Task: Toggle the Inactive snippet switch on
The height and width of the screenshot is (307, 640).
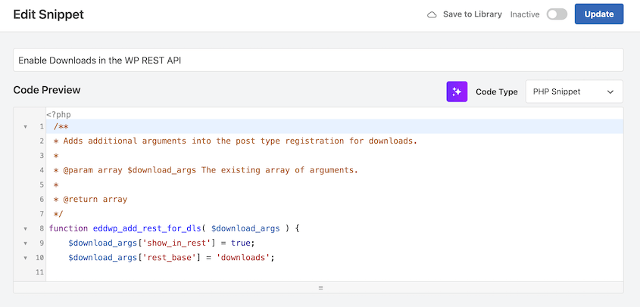Action: 557,14
